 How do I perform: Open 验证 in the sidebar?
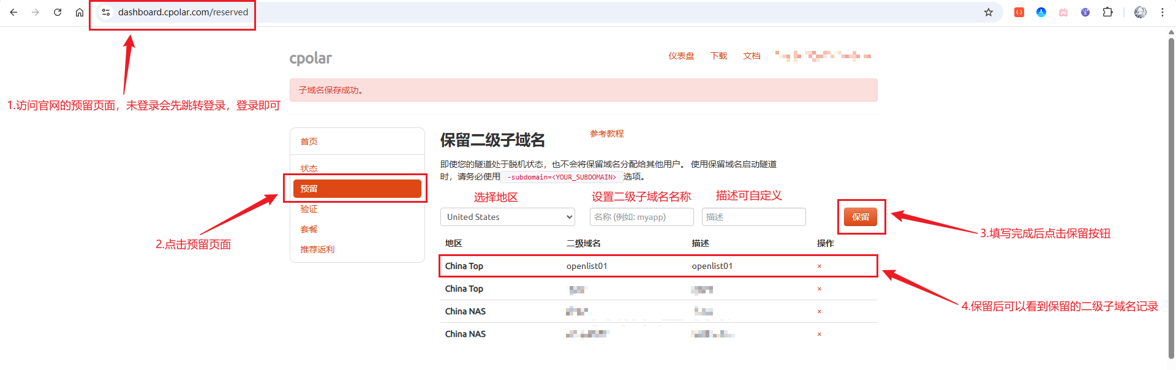pos(309,209)
